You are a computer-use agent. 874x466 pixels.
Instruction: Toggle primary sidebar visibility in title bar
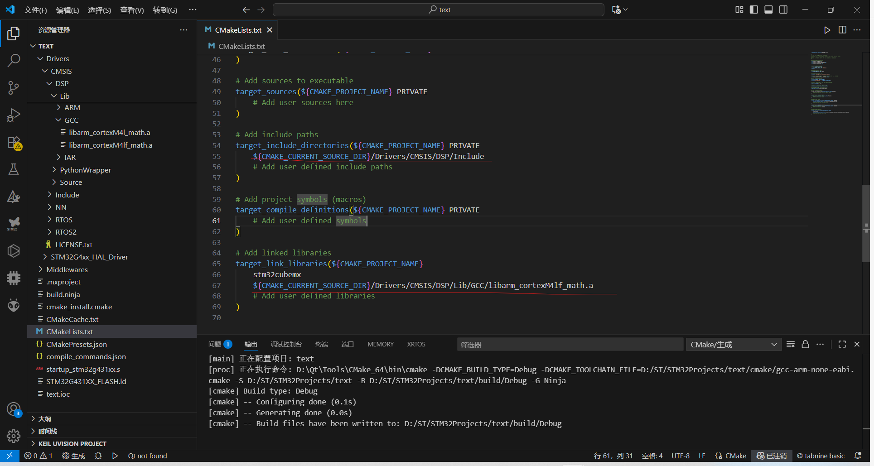[x=754, y=10]
